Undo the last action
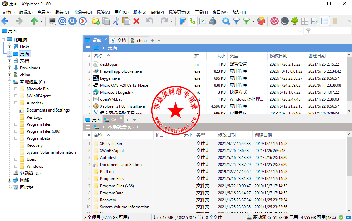The width and height of the screenshot is (352, 221). 149,21
